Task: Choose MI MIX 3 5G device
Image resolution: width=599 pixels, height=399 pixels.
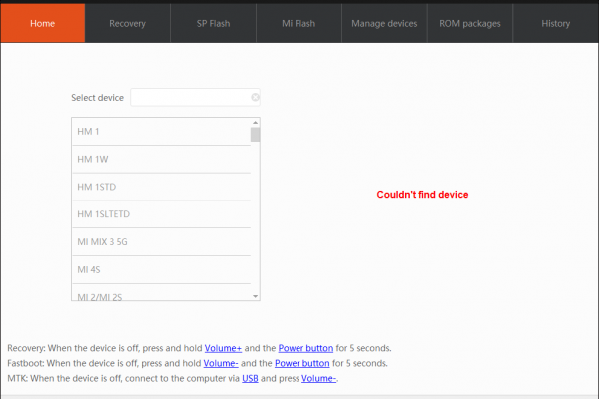Action: coord(161,242)
